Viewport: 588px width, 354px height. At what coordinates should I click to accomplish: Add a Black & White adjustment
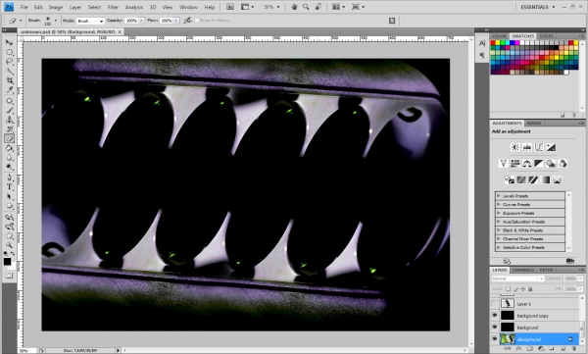click(539, 164)
